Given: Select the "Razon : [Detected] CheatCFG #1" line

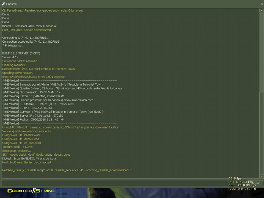Looking at the screenshot, I should pos(34,96).
